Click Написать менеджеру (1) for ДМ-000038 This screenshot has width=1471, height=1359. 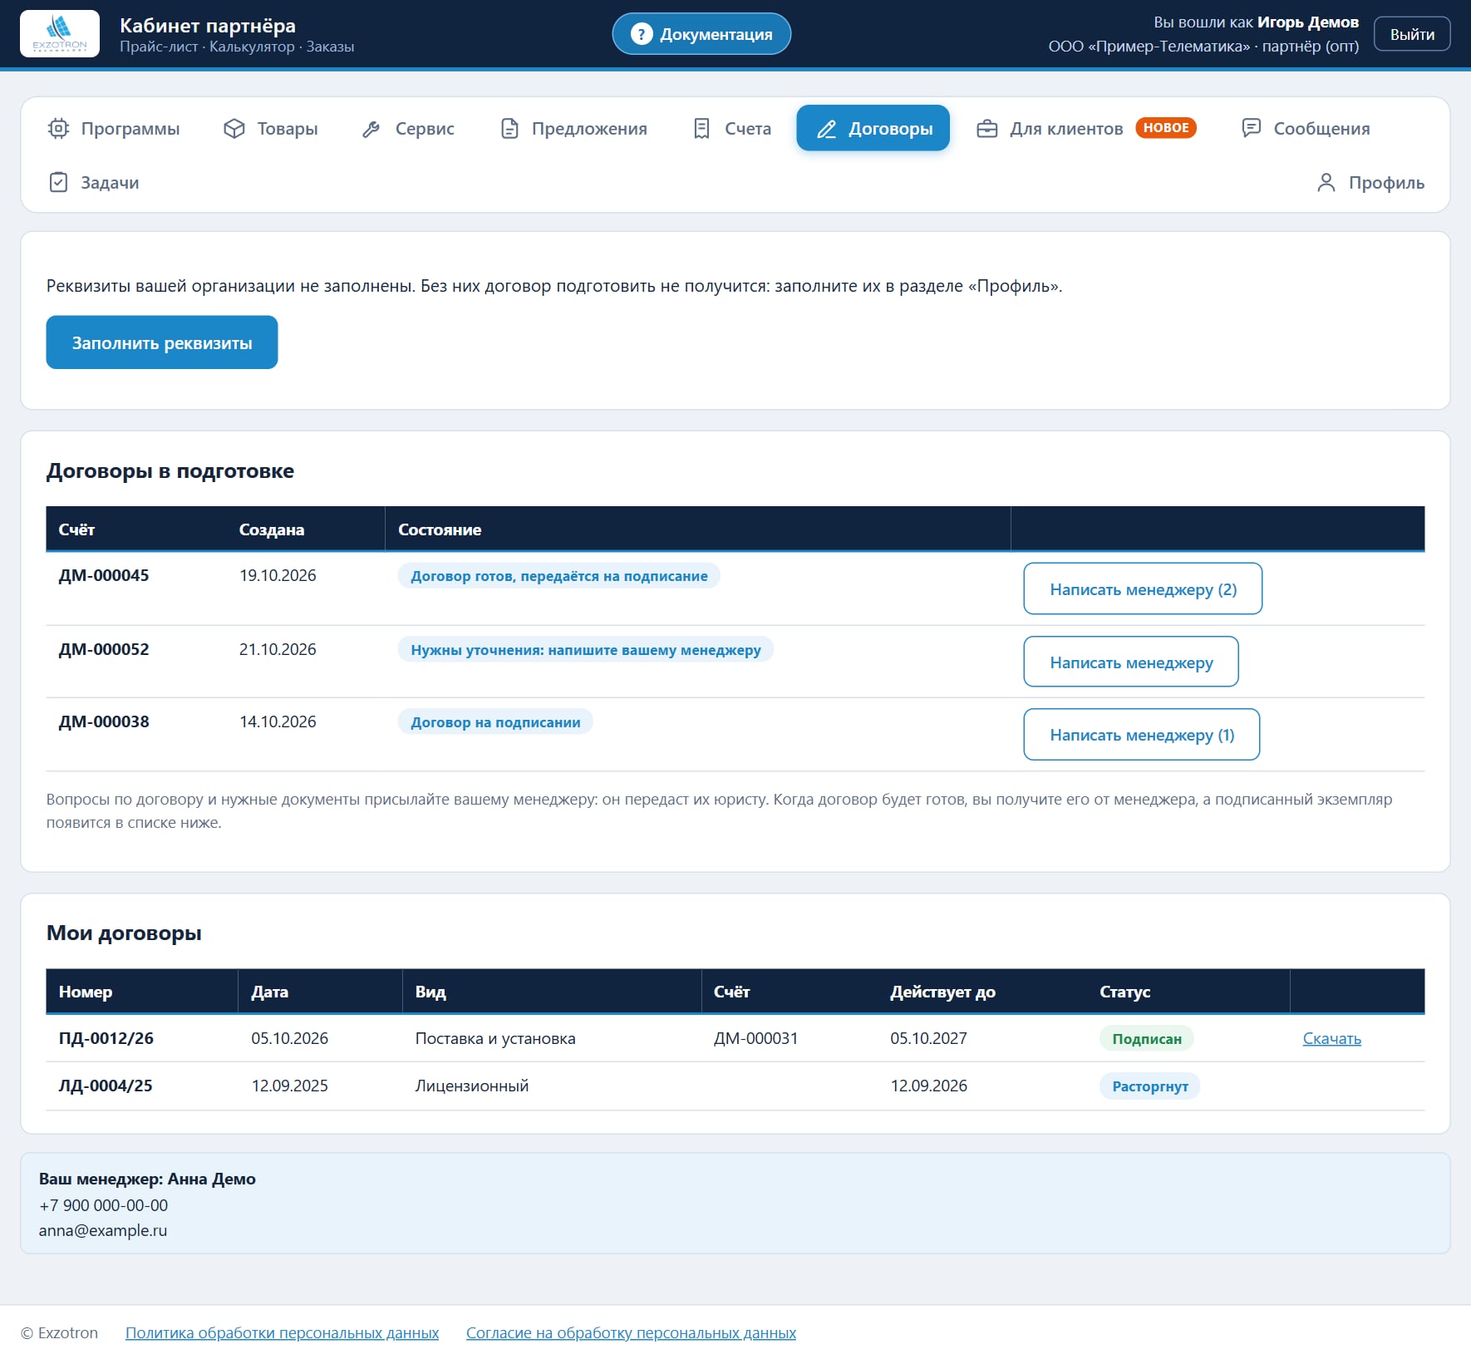click(x=1142, y=735)
